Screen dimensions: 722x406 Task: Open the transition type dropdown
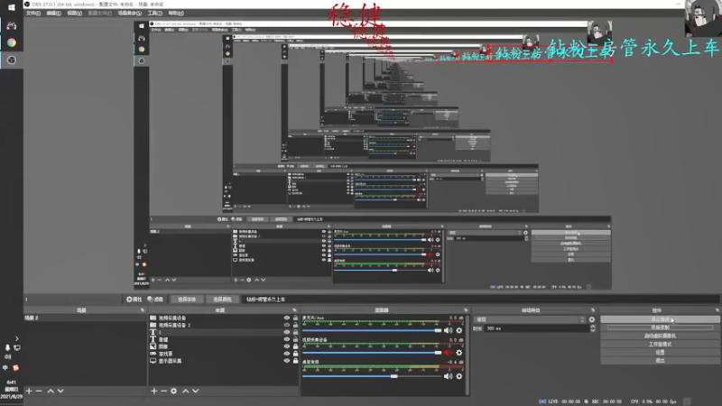click(530, 319)
